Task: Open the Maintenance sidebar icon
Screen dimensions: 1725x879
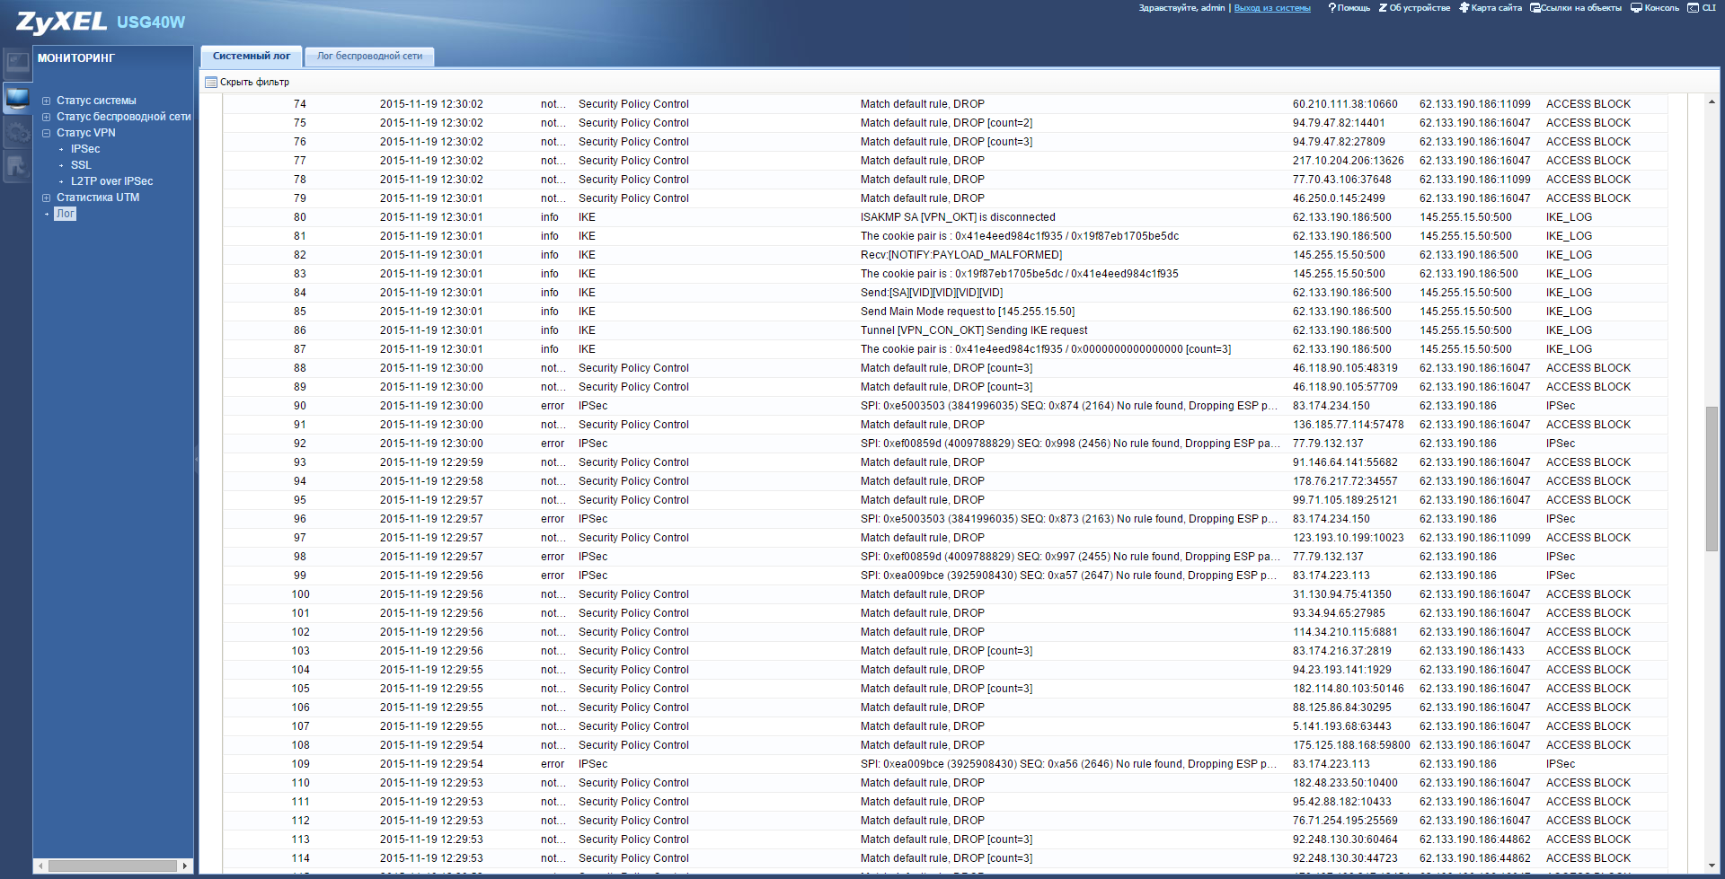Action: pos(17,166)
